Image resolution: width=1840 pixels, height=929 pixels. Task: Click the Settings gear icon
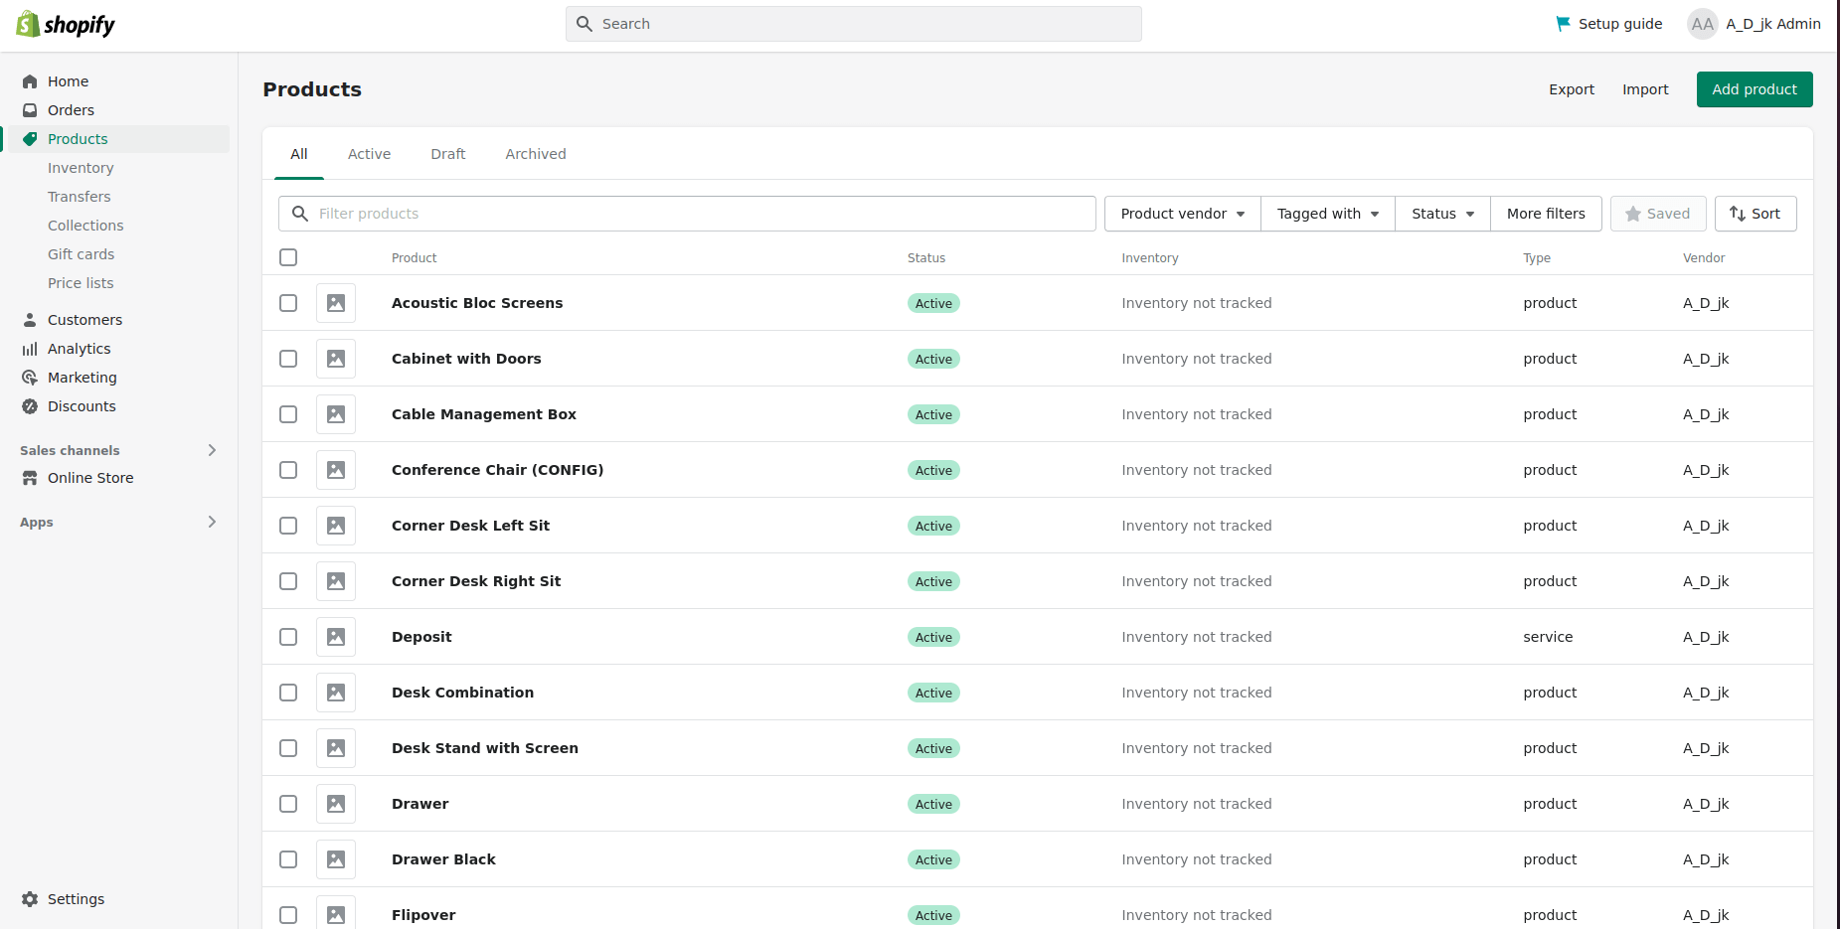pyautogui.click(x=30, y=899)
